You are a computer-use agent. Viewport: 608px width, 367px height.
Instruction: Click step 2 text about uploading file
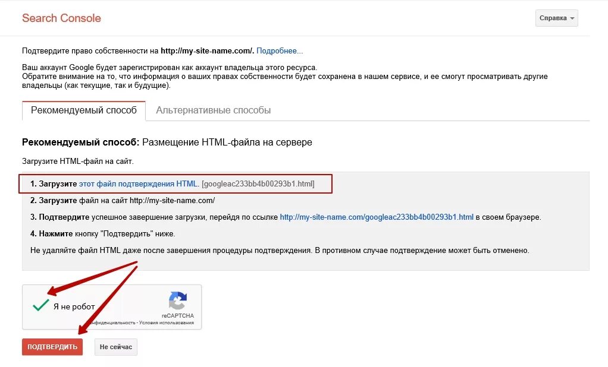(123, 201)
